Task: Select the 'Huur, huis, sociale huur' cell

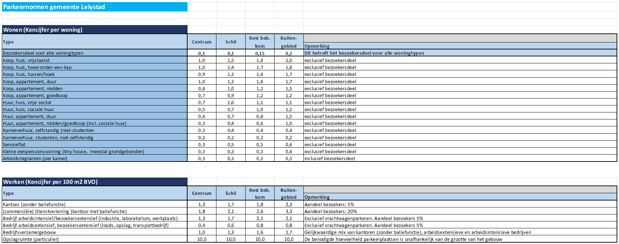Action: click(x=95, y=109)
